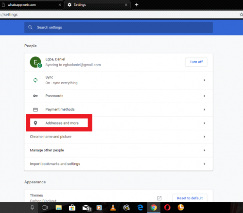Open Passwords settings
The width and height of the screenshot is (243, 213).
coord(119,96)
